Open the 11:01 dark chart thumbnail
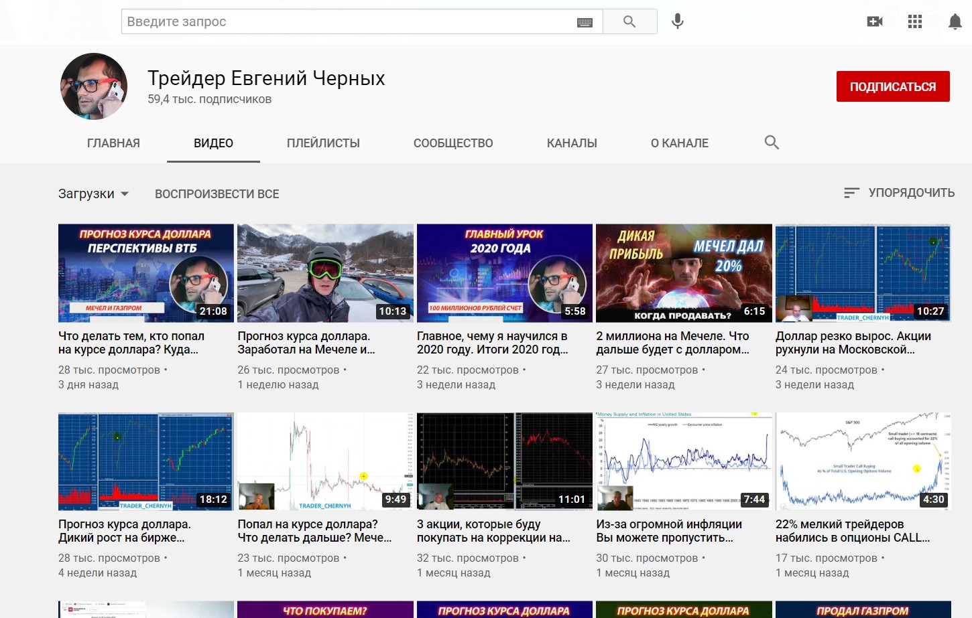 point(505,461)
